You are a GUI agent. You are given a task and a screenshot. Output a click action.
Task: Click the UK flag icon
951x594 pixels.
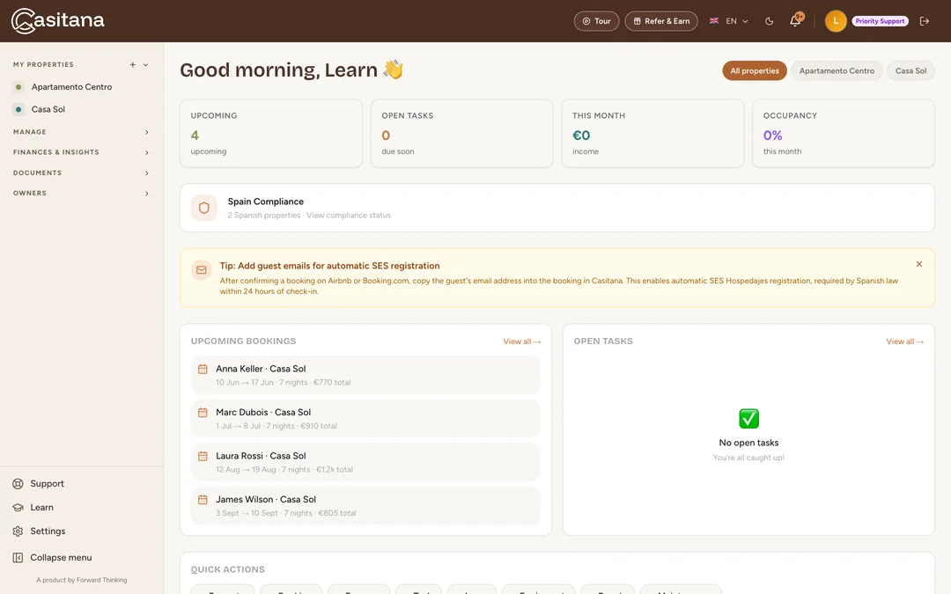[714, 20]
